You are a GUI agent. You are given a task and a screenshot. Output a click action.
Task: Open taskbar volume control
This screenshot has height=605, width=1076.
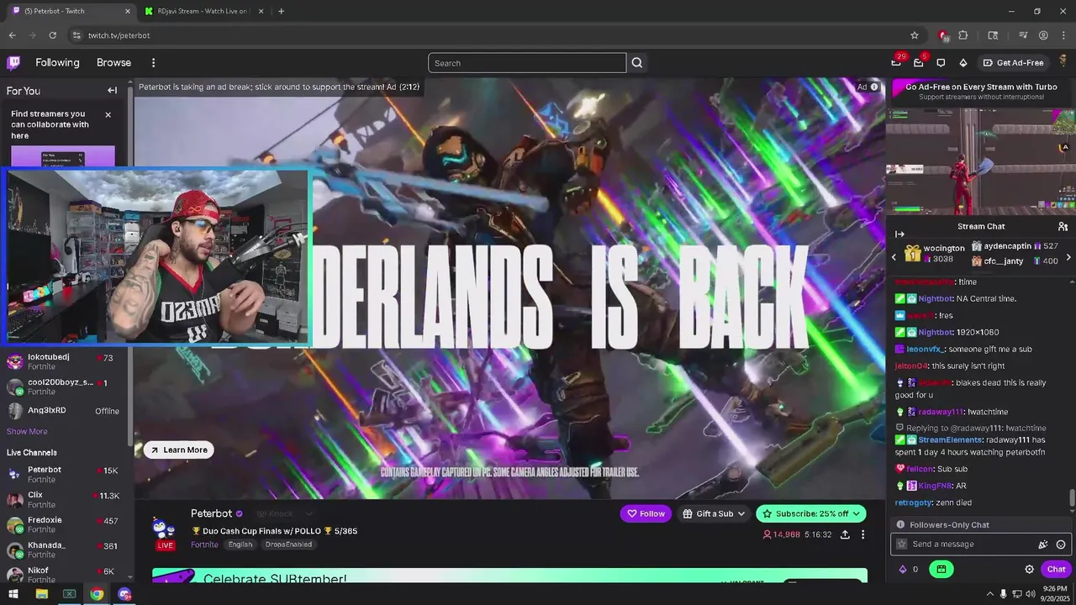click(1030, 594)
